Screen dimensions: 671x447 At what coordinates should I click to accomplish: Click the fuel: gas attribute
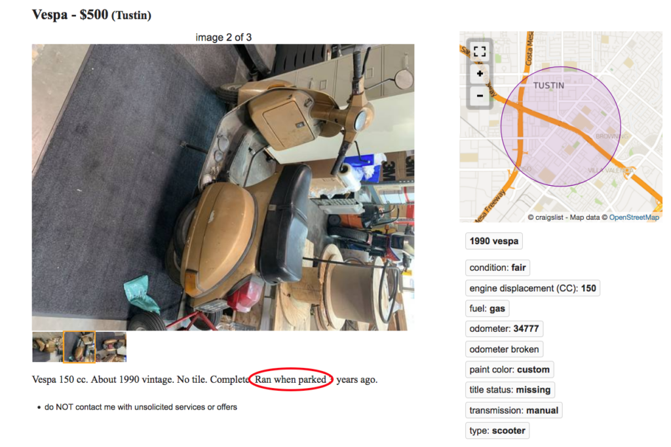click(487, 308)
